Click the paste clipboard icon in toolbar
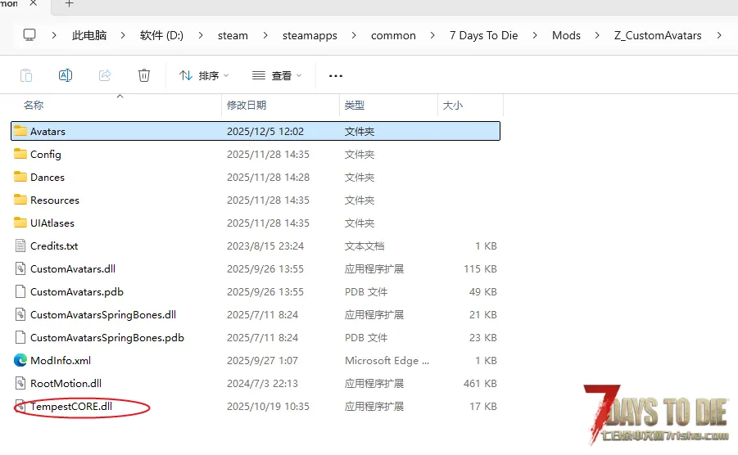Viewport: 738px width, 455px height. coord(26,75)
